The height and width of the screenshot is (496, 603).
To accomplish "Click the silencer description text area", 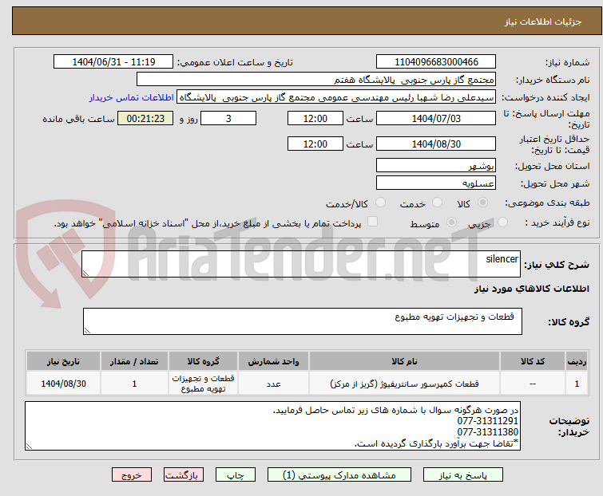I will click(301, 264).
